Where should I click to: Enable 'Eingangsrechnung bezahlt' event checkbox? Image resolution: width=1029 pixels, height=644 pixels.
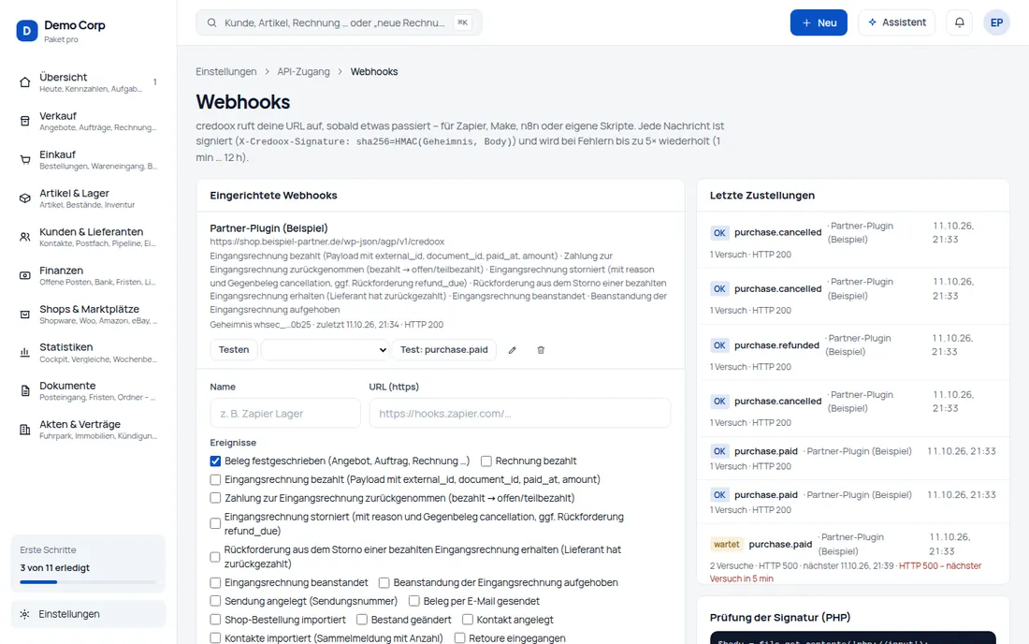(215, 480)
